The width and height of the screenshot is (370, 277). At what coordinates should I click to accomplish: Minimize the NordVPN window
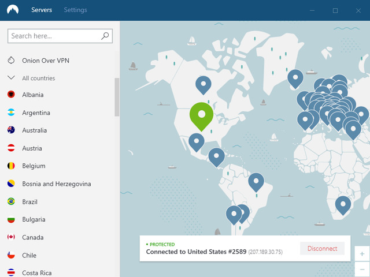coord(312,10)
